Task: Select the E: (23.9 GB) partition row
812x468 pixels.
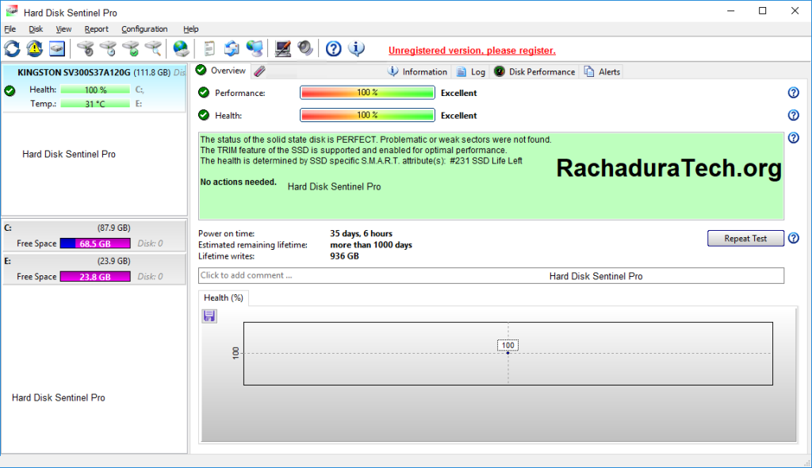Action: [94, 268]
